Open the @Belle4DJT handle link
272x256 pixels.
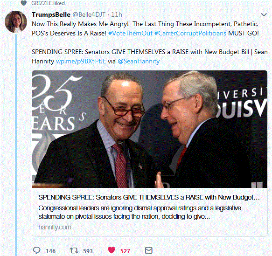pyautogui.click(x=89, y=14)
